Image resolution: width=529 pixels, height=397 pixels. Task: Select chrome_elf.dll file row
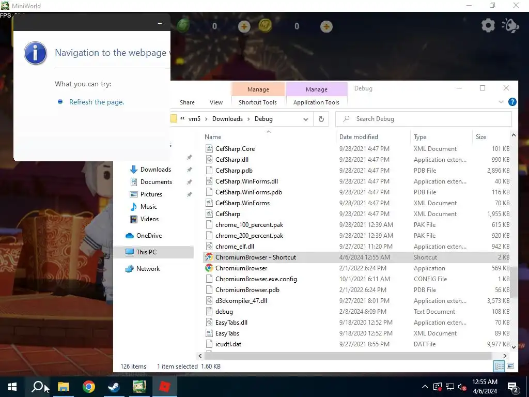click(x=357, y=247)
